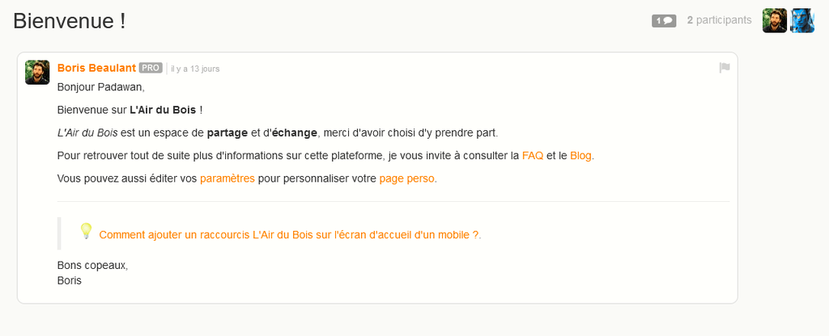The width and height of the screenshot is (829, 336).
Task: Click the PRO badge next to author
Action: 151,68
